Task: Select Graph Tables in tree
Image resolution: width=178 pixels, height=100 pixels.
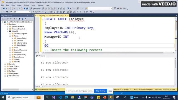Action: click(x=21, y=45)
